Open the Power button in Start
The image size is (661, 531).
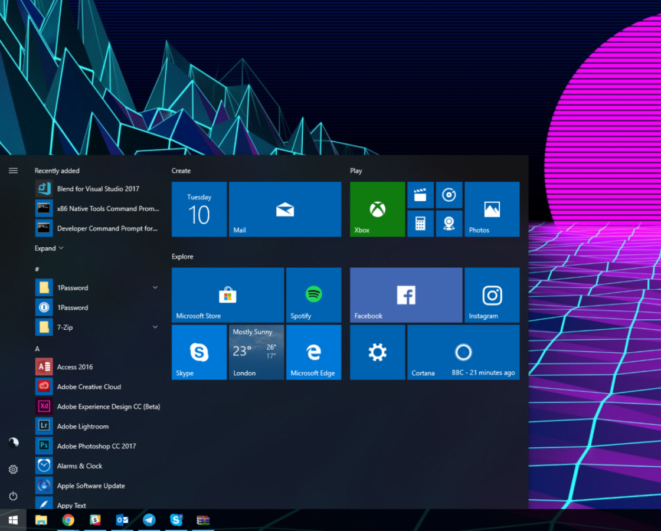pos(13,496)
